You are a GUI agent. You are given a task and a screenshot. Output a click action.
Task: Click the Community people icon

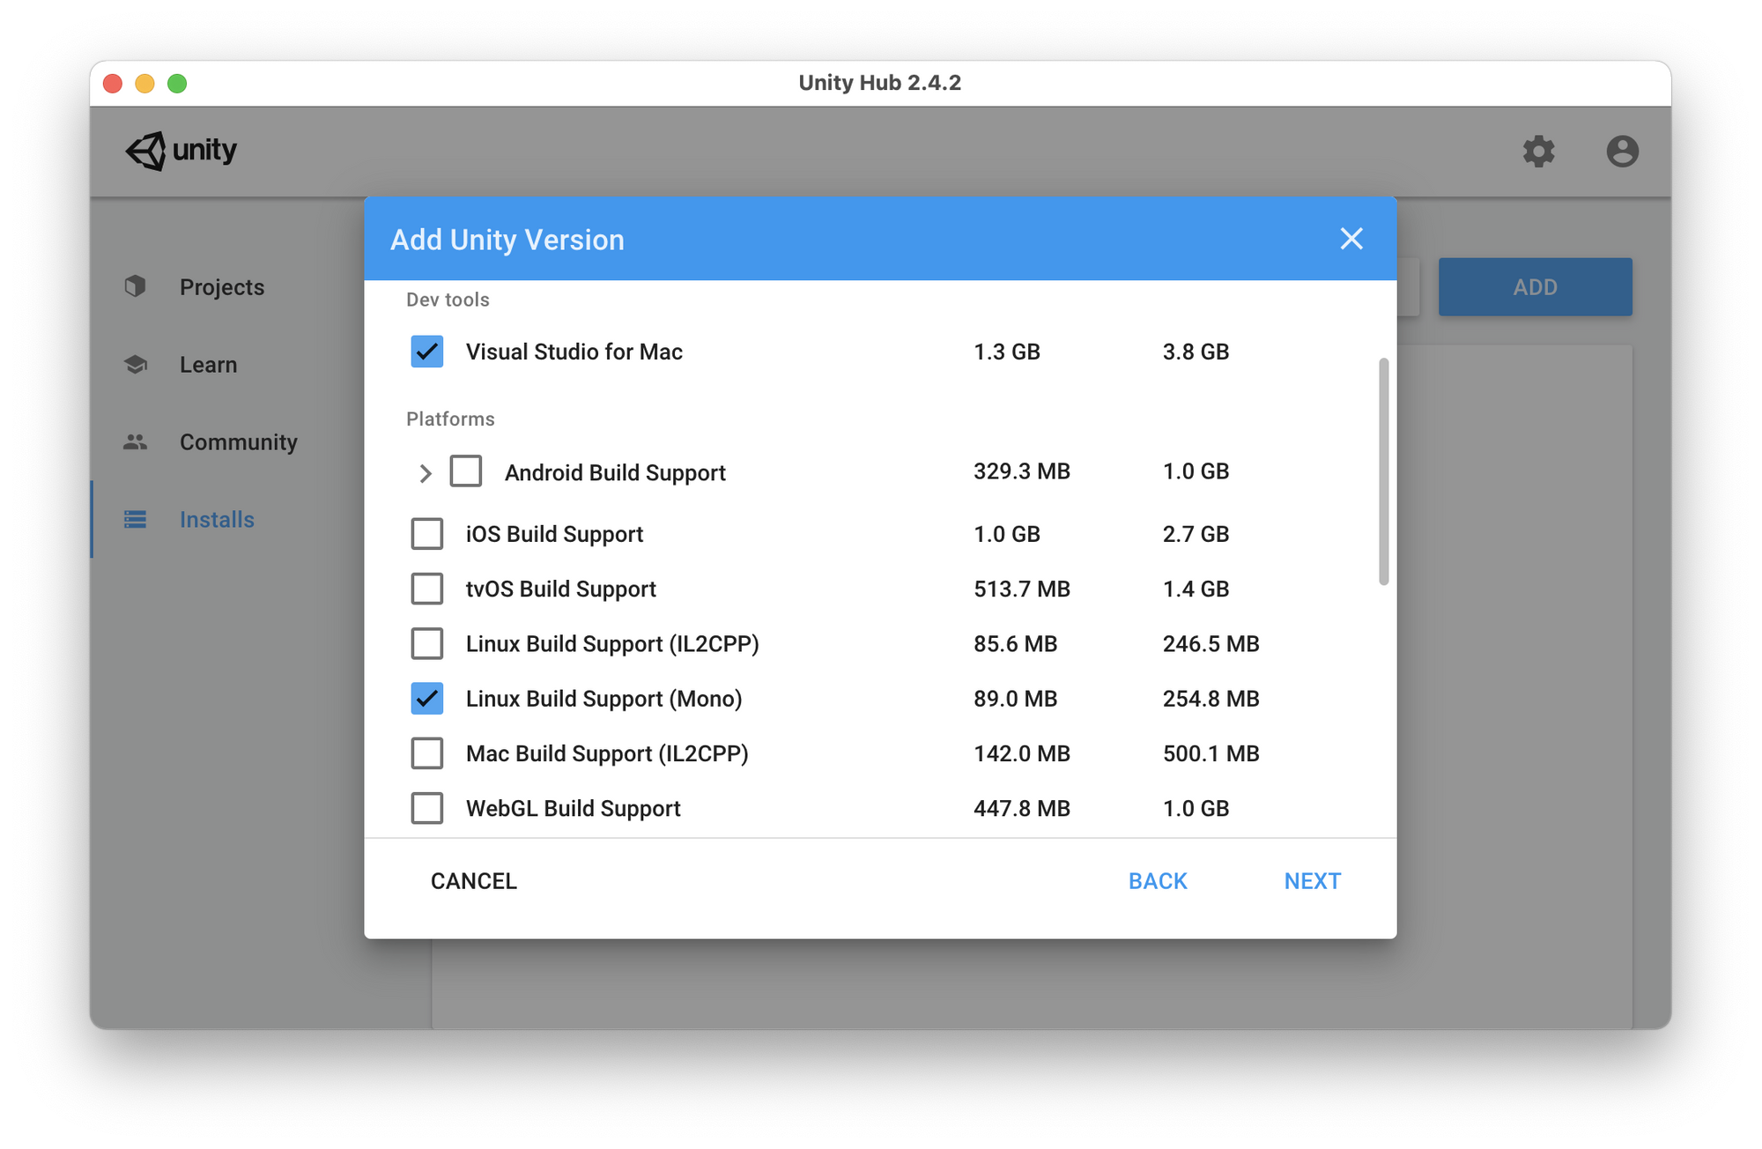coord(135,441)
